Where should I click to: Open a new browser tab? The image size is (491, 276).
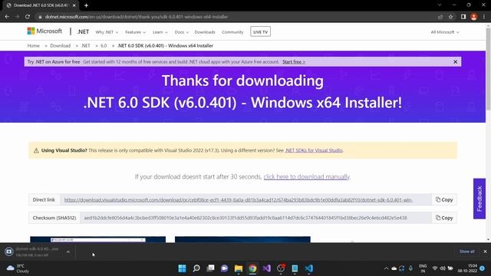click(86, 5)
